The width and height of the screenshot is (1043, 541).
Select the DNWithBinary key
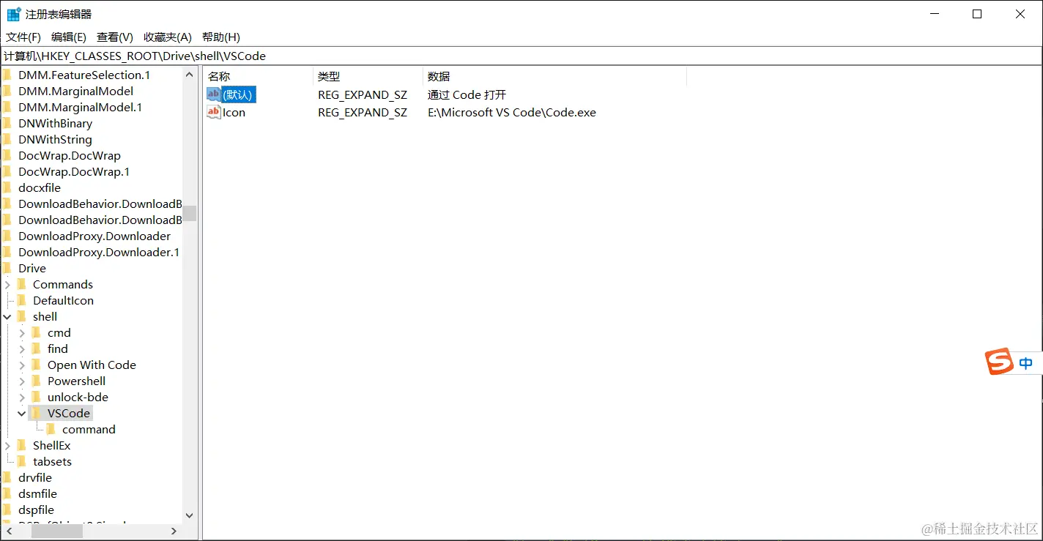[x=56, y=124]
